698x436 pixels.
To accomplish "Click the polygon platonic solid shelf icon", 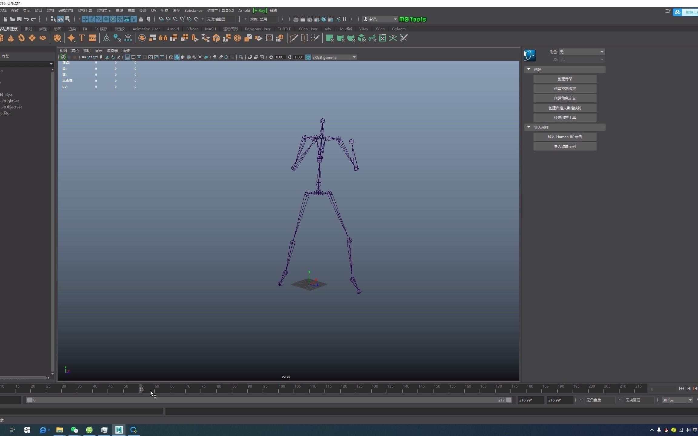I will point(57,38).
